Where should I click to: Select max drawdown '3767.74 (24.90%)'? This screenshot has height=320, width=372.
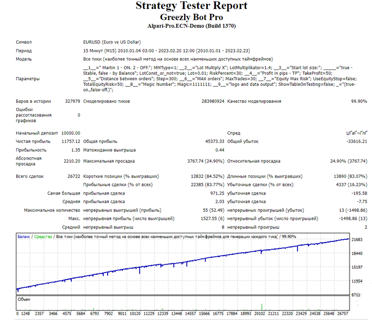point(206,161)
